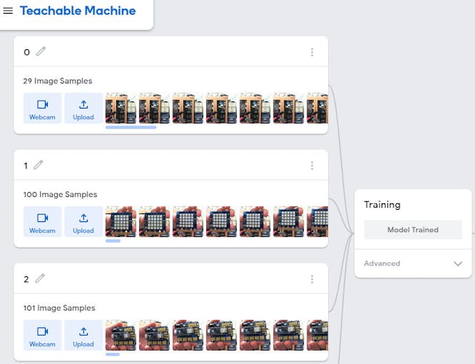Image resolution: width=475 pixels, height=364 pixels.
Task: Select fourth image sample in class 1
Action: point(221,221)
